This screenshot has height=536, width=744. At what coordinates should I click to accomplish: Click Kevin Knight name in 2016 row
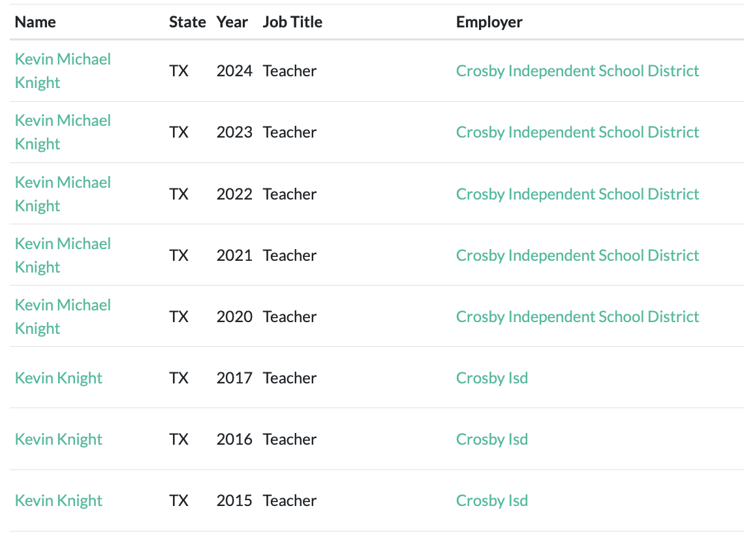click(x=59, y=439)
